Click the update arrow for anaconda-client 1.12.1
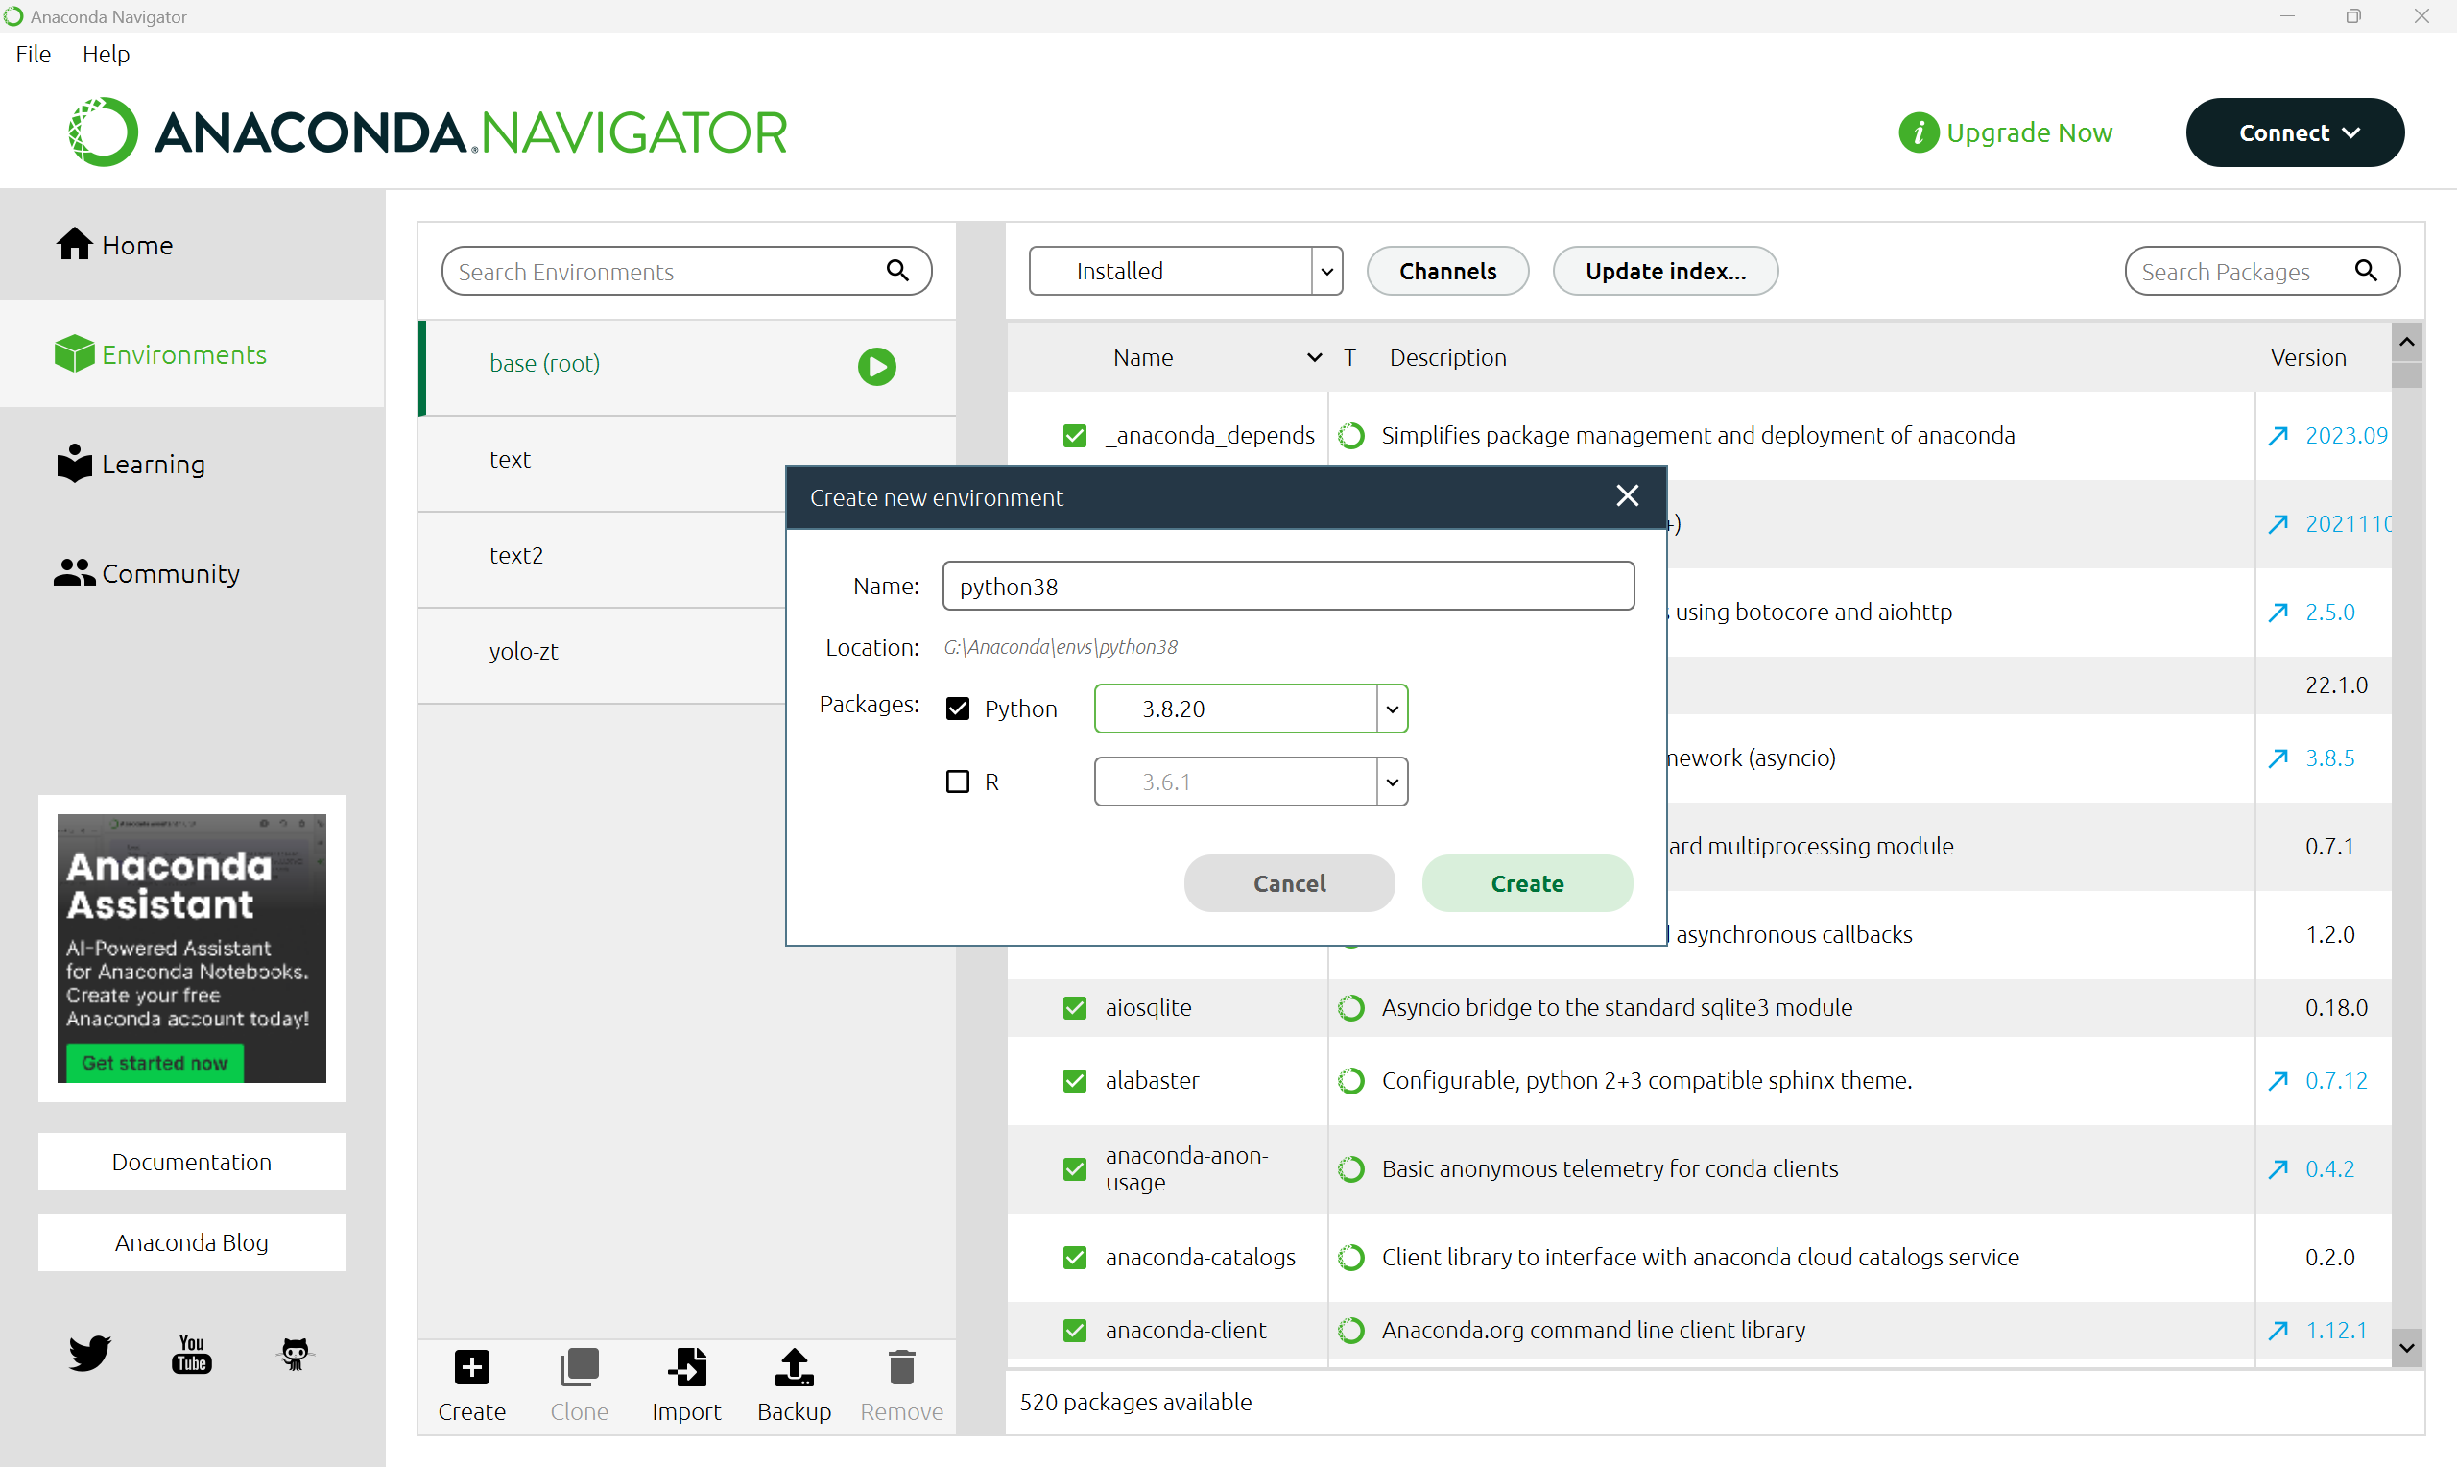The height and width of the screenshot is (1467, 2457). [2278, 1330]
